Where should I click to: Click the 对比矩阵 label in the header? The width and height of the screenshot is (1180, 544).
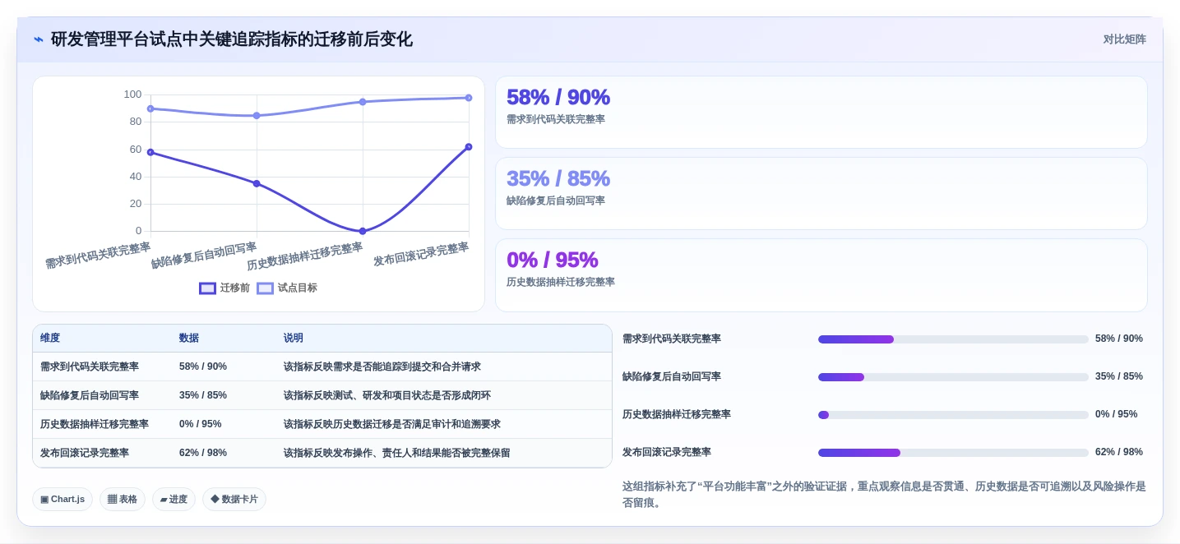(x=1124, y=39)
